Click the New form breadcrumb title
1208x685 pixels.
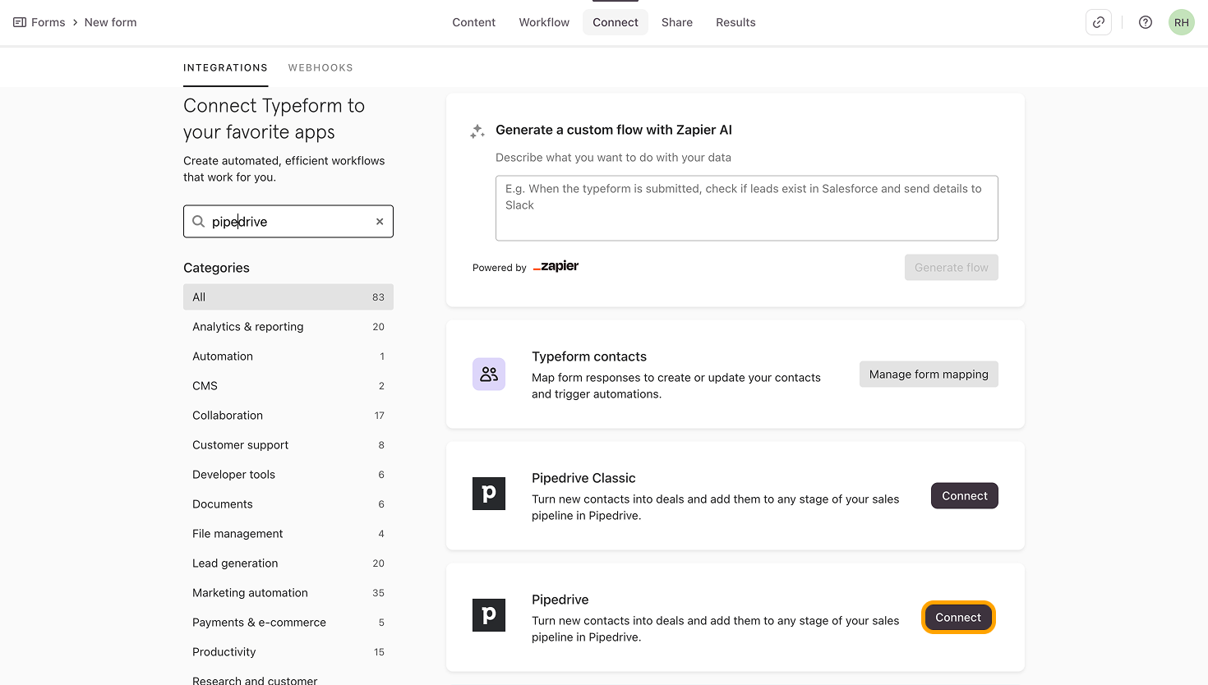[111, 22]
